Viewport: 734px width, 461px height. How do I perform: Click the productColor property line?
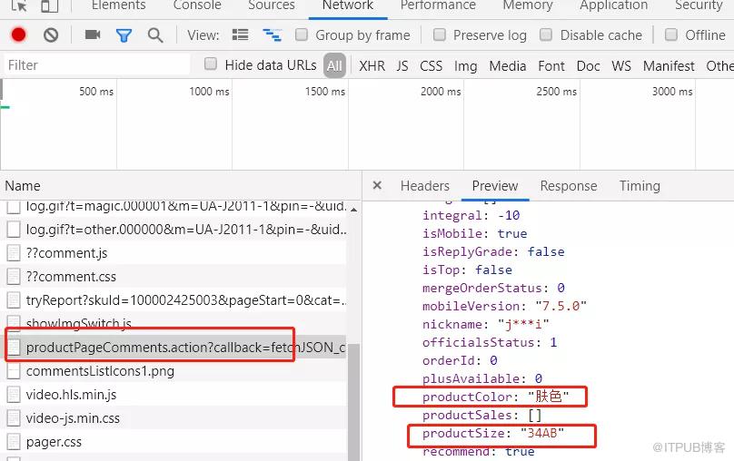[495, 397]
